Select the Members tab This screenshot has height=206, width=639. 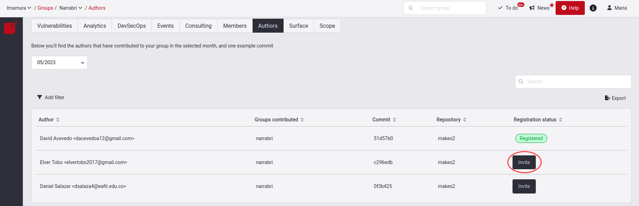pyautogui.click(x=235, y=26)
